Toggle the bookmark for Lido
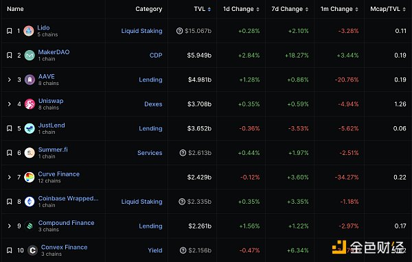The height and width of the screenshot is (262, 412). pos(10,31)
